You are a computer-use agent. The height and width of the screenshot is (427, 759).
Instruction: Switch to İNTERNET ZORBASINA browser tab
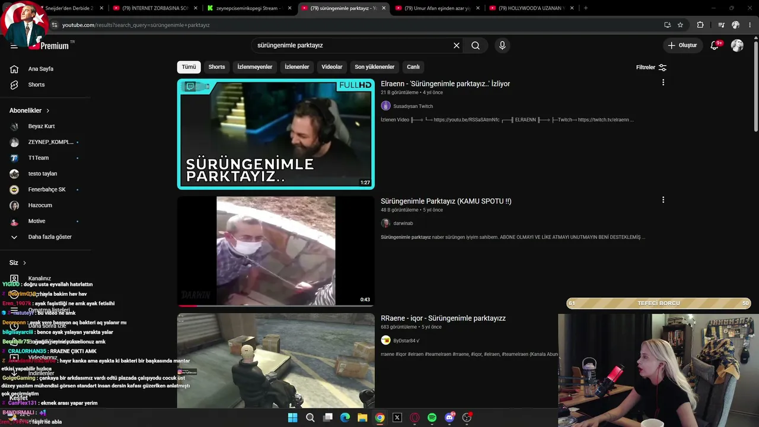tap(154, 8)
